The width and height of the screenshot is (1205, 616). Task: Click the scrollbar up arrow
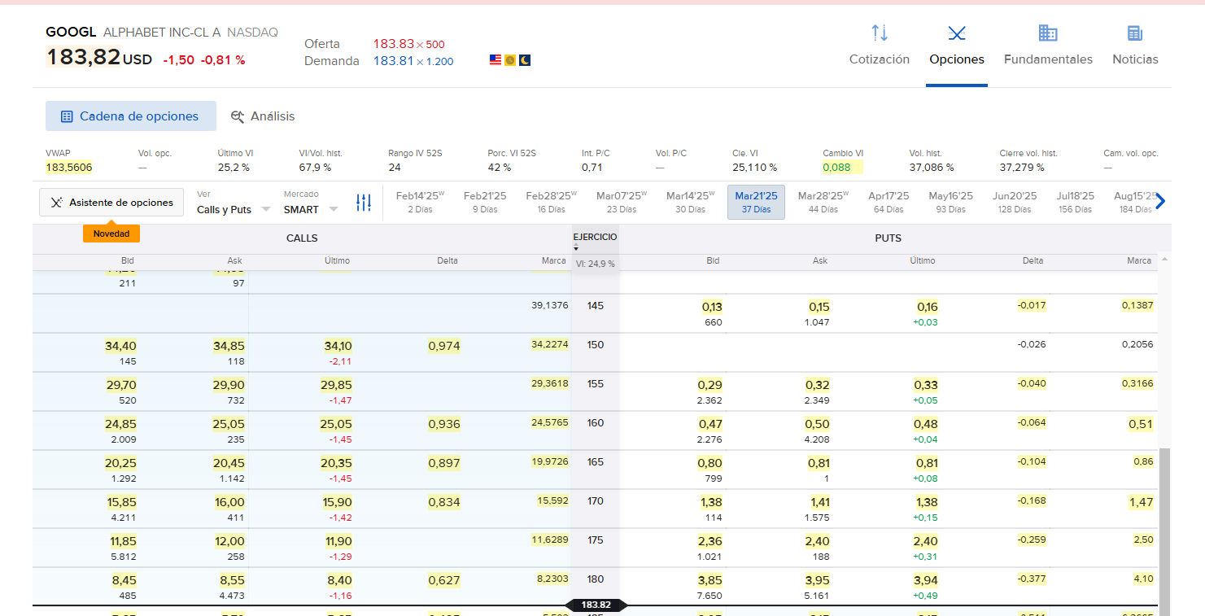pyautogui.click(x=1164, y=260)
